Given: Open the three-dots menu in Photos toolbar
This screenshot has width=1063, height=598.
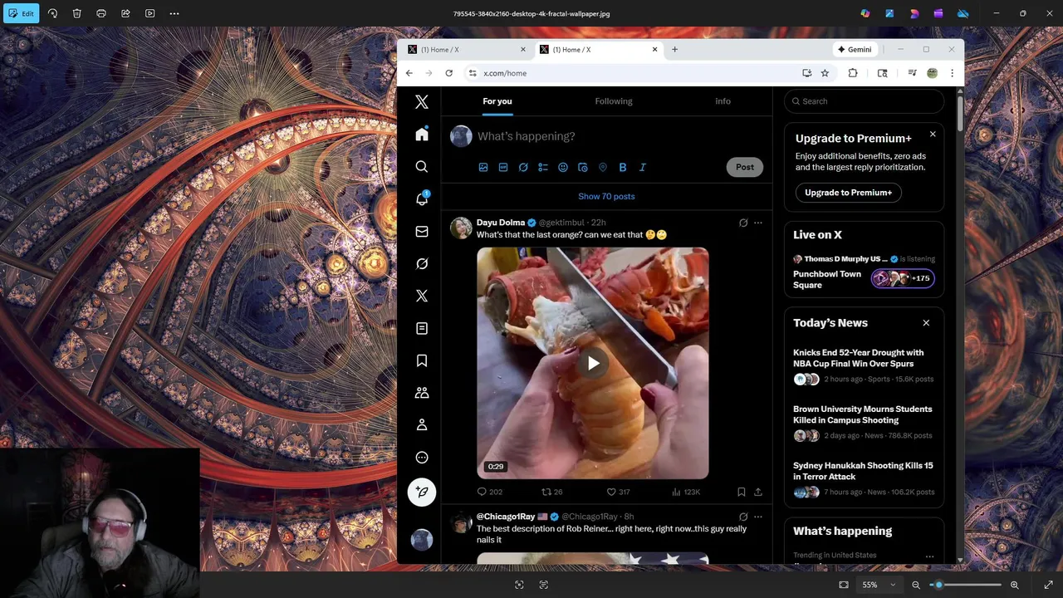Looking at the screenshot, I should pos(174,13).
